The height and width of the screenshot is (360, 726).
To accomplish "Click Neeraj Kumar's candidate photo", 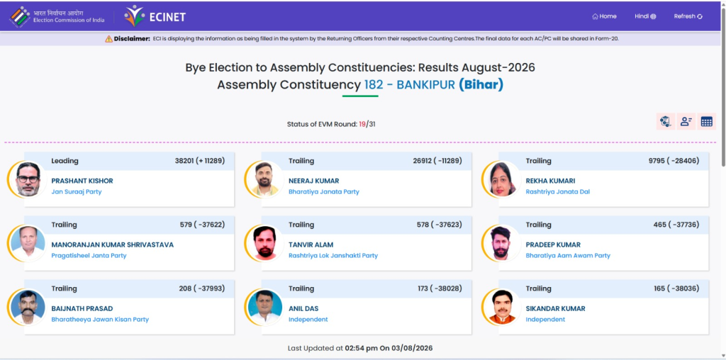I will (265, 179).
